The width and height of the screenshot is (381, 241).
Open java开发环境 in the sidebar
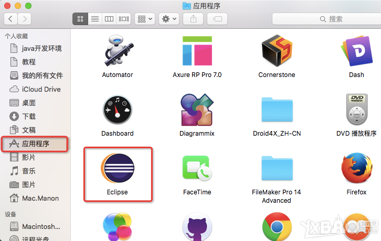coord(36,48)
